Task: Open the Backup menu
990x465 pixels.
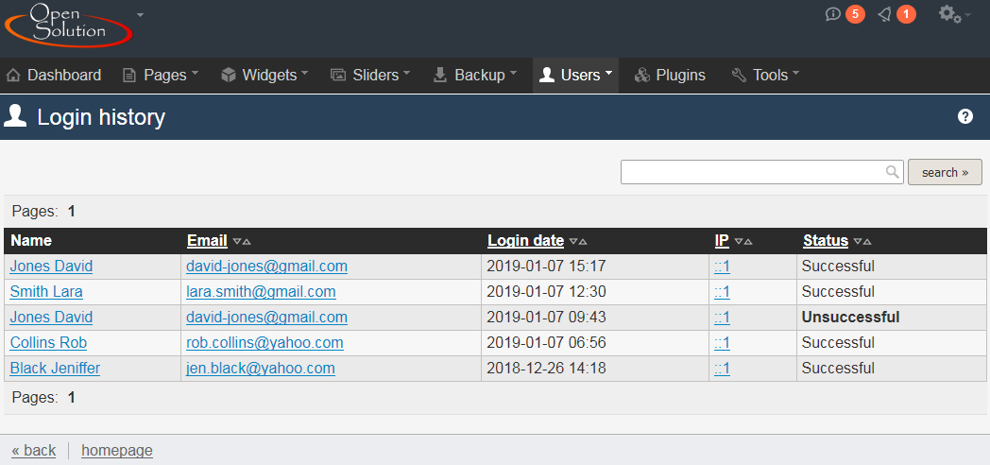Action: tap(475, 76)
